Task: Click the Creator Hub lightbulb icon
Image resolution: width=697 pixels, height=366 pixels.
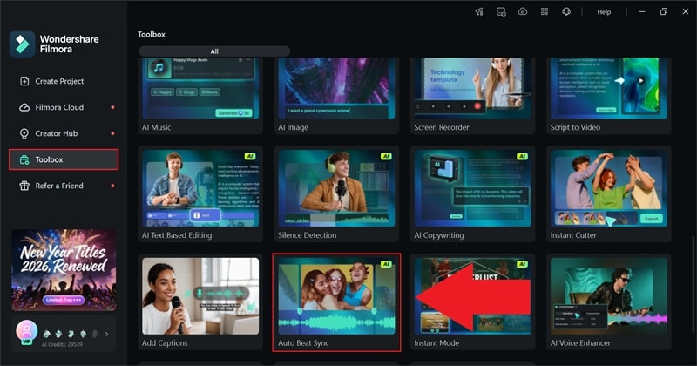Action: (x=24, y=133)
